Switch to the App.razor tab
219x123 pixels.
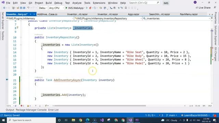click(x=133, y=14)
